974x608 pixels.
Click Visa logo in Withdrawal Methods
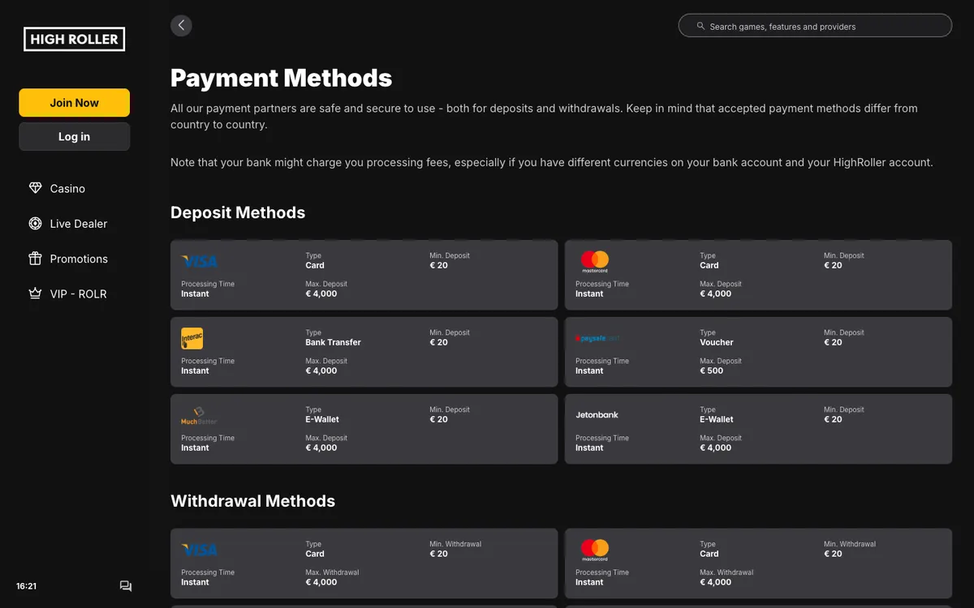pos(200,550)
